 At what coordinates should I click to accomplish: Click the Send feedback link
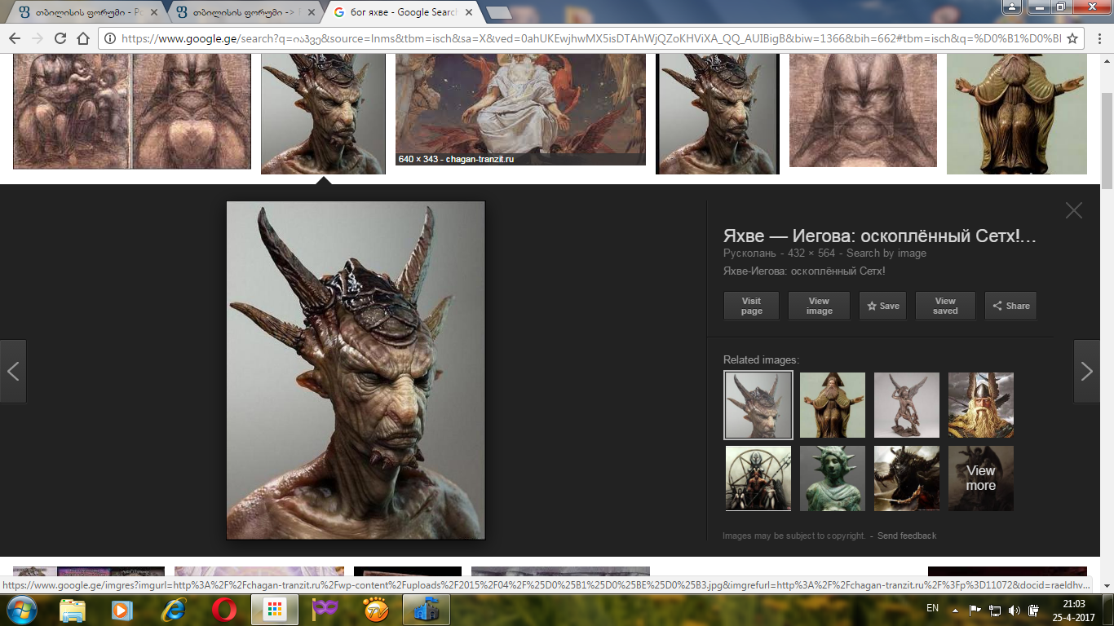click(x=907, y=536)
